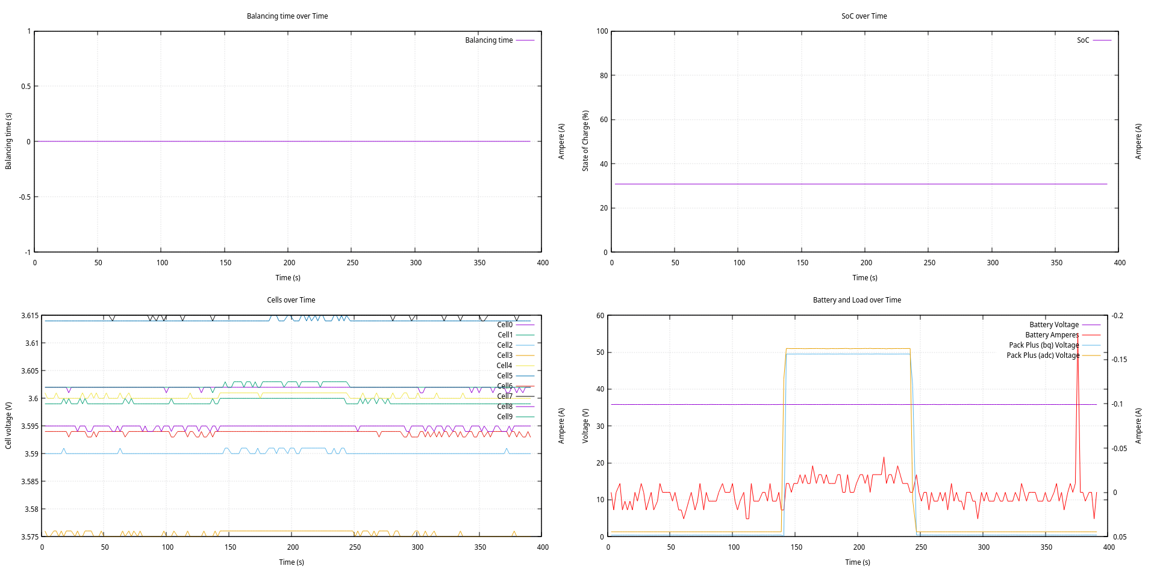Click the 3.575 tick on Cells chart

[x=30, y=537]
